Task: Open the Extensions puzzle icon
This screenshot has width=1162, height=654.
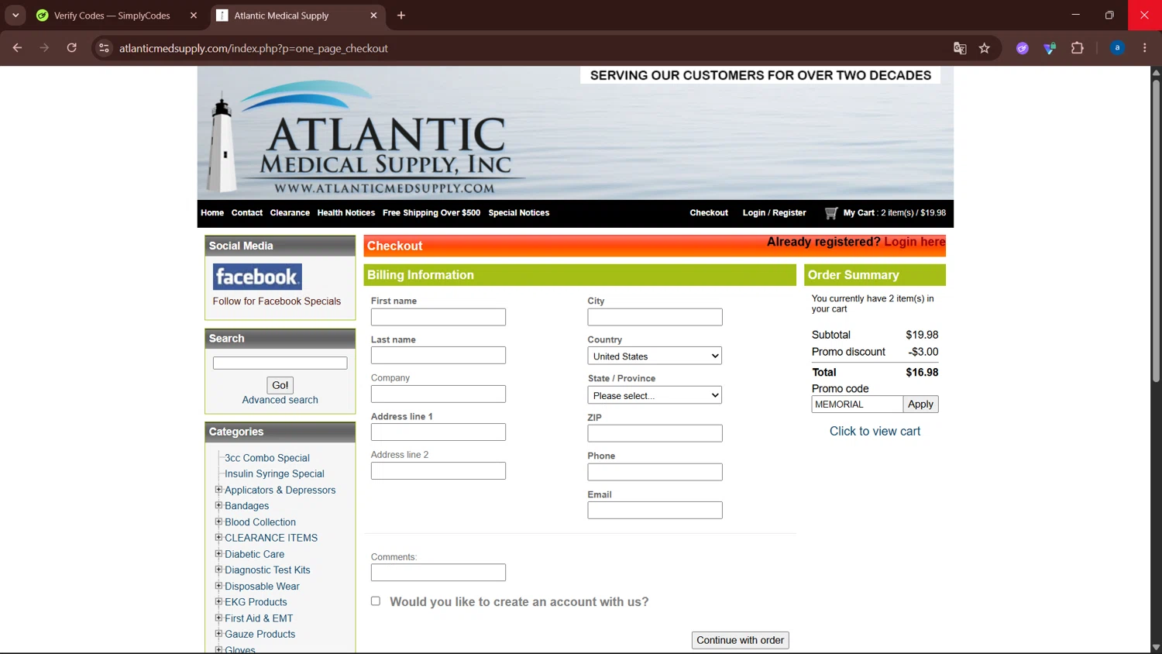Action: click(x=1078, y=48)
